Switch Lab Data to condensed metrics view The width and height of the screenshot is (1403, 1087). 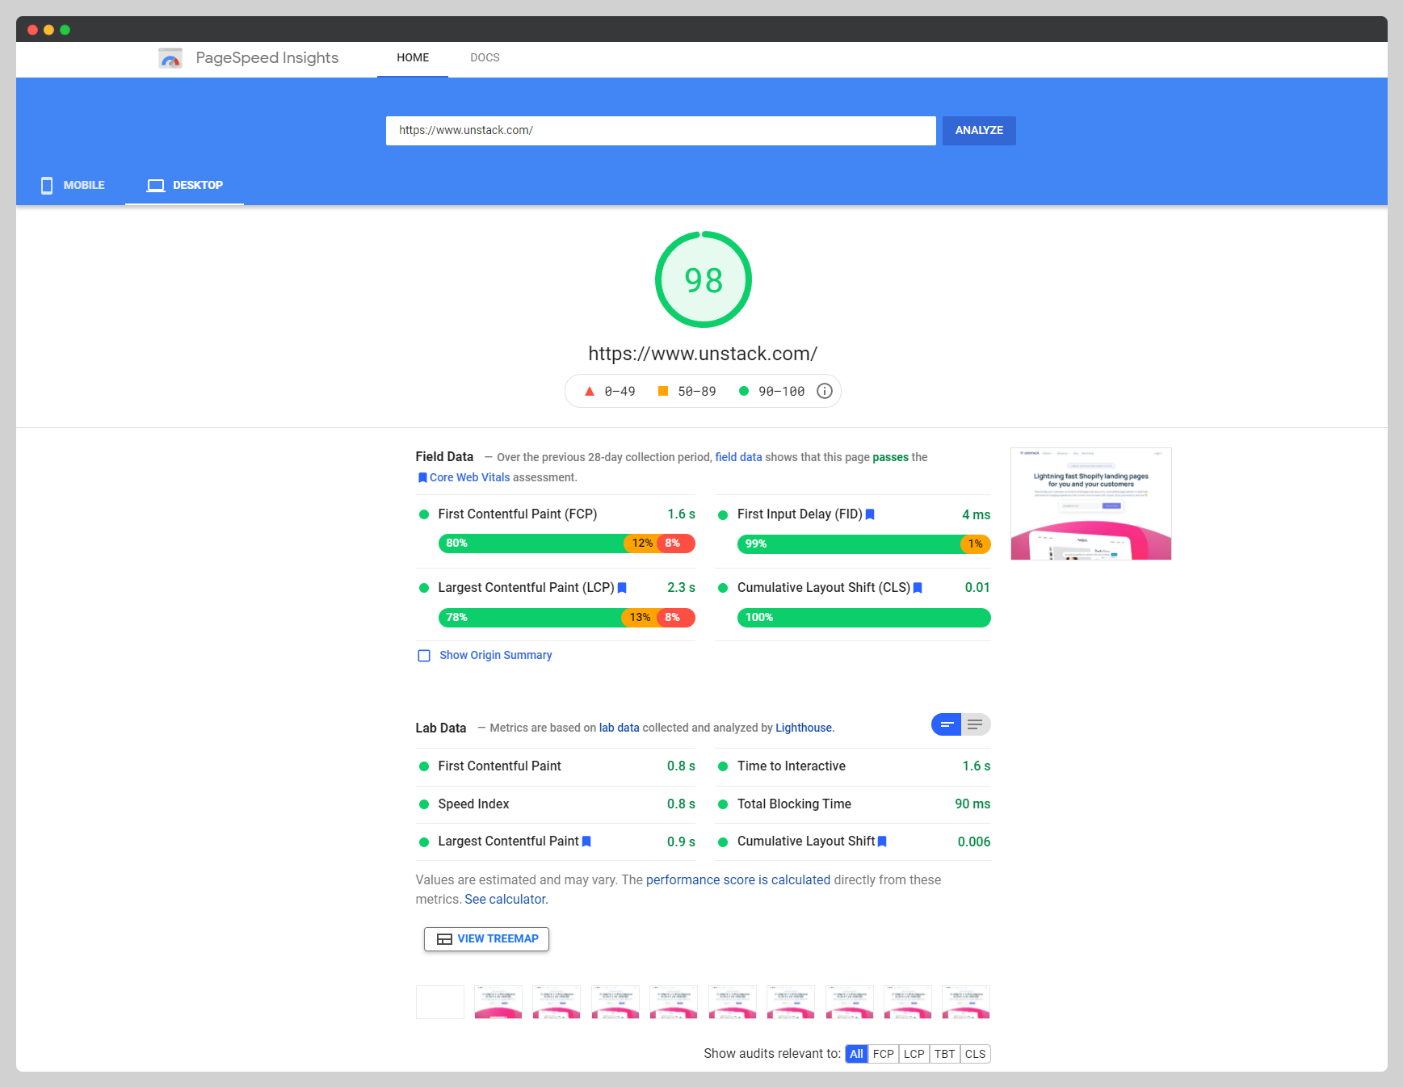[945, 724]
